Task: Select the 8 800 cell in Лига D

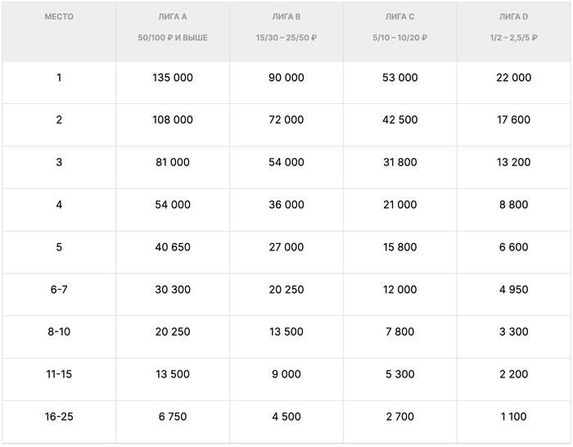Action: click(514, 205)
